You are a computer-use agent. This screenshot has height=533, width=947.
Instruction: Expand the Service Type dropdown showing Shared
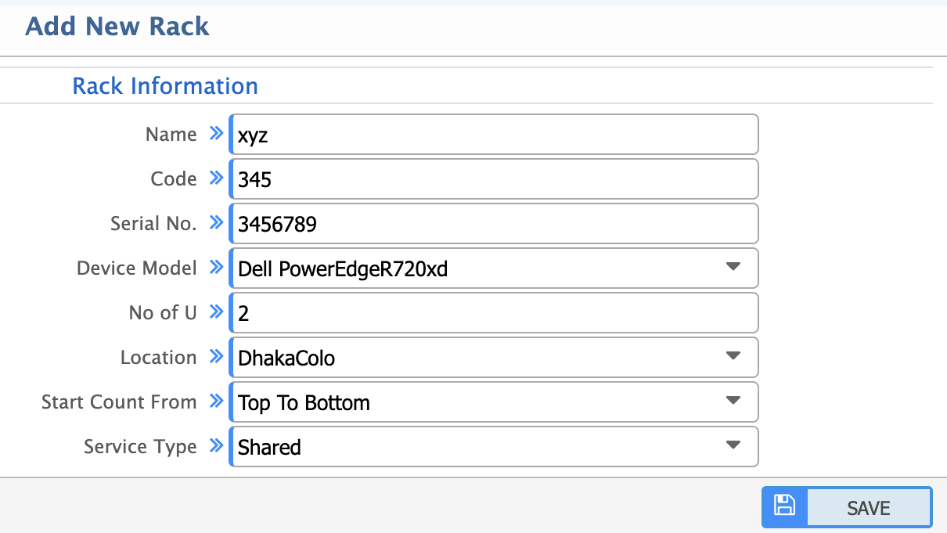pyautogui.click(x=493, y=447)
